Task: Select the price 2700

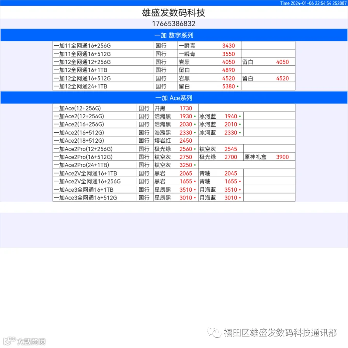Action: (231, 157)
